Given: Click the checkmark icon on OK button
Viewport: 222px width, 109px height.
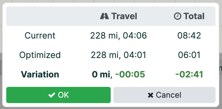Looking at the screenshot, I should (52, 95).
